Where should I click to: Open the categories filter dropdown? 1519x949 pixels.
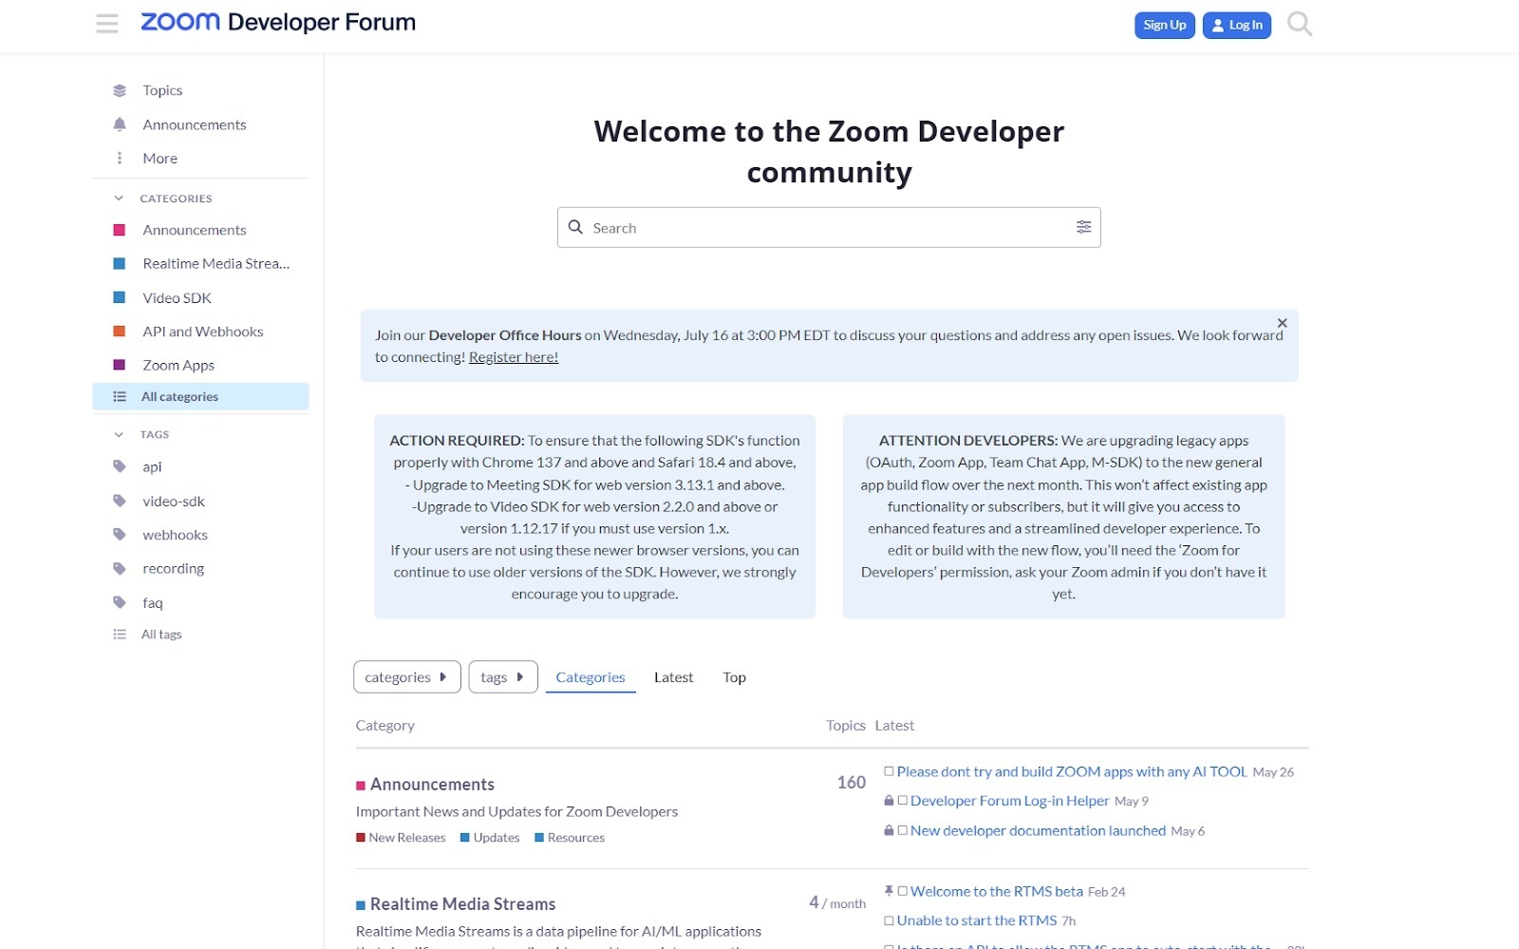(x=406, y=677)
